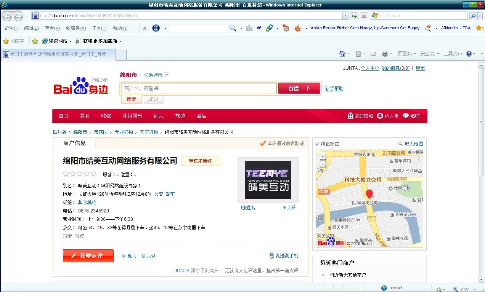Image resolution: width=485 pixels, height=292 pixels.
Task: Click the 百度一下 search button
Action: coord(299,88)
